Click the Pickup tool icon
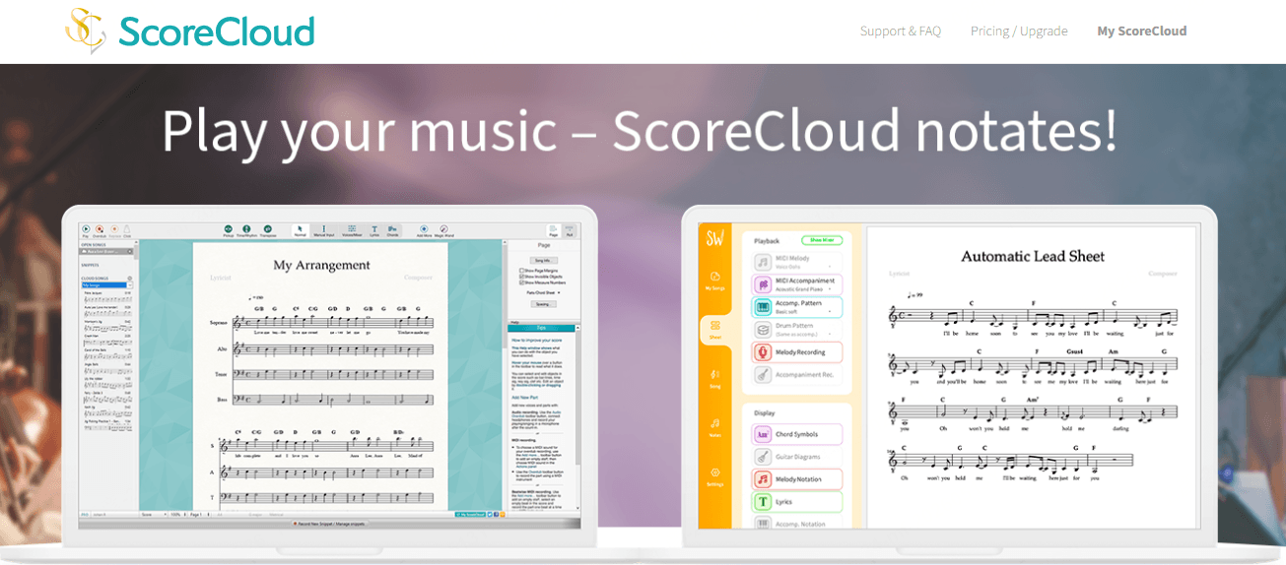The height and width of the screenshot is (565, 1286). 229,231
